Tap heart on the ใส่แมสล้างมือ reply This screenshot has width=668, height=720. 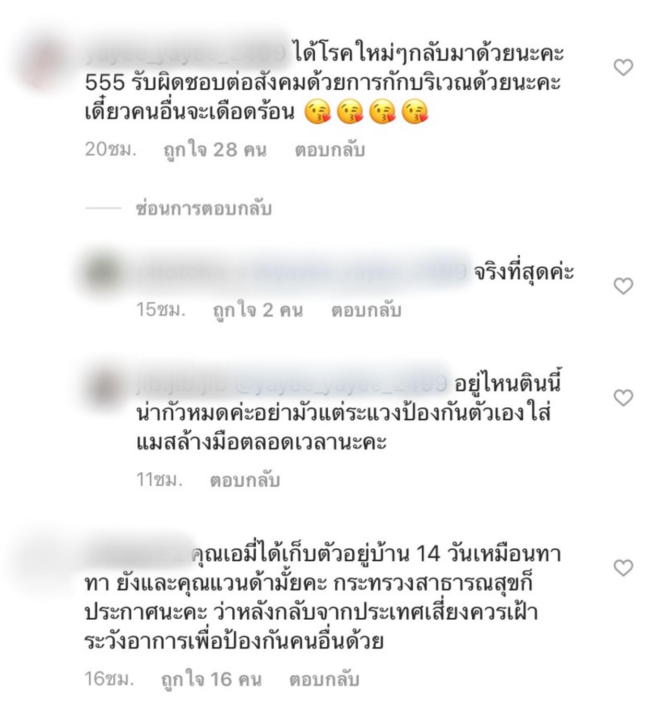click(x=623, y=398)
